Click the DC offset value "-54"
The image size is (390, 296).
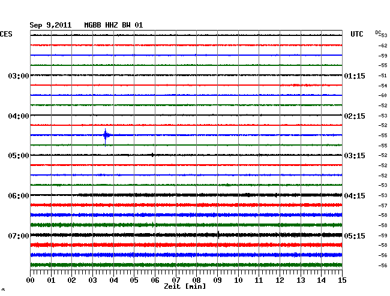383,86
